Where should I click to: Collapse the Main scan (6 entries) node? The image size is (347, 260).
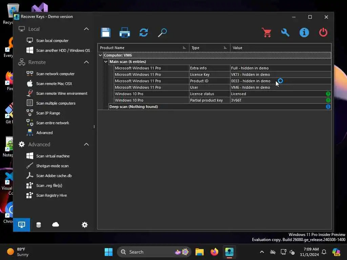[x=106, y=62]
